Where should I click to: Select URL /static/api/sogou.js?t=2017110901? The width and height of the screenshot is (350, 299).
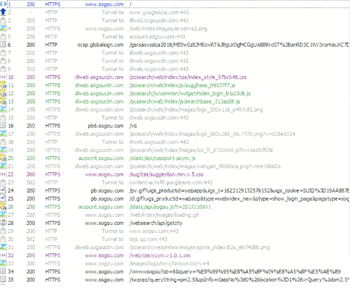pos(170,207)
